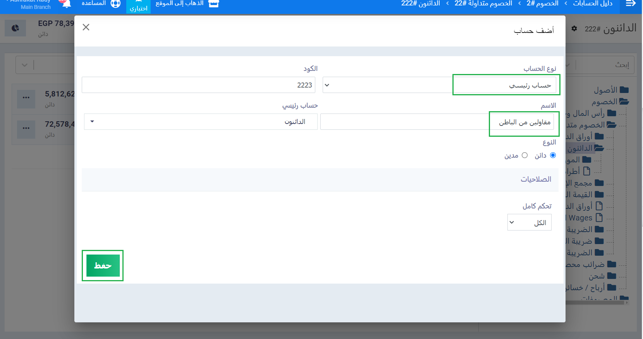Click the الخصوم open folder icon
The width and height of the screenshot is (643, 339).
624,102
